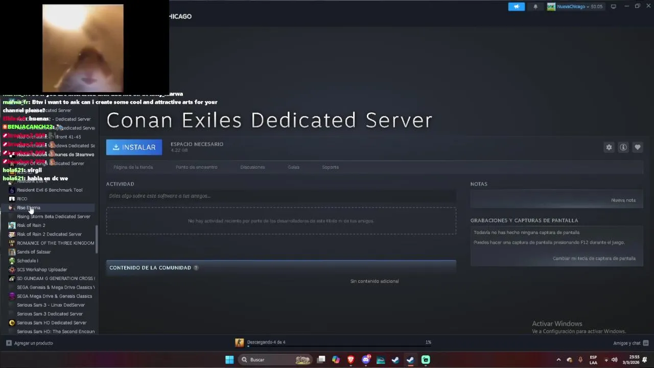The height and width of the screenshot is (368, 654).
Task: Select Serious Sam 3 Dedicated Server
Action: [x=50, y=314]
